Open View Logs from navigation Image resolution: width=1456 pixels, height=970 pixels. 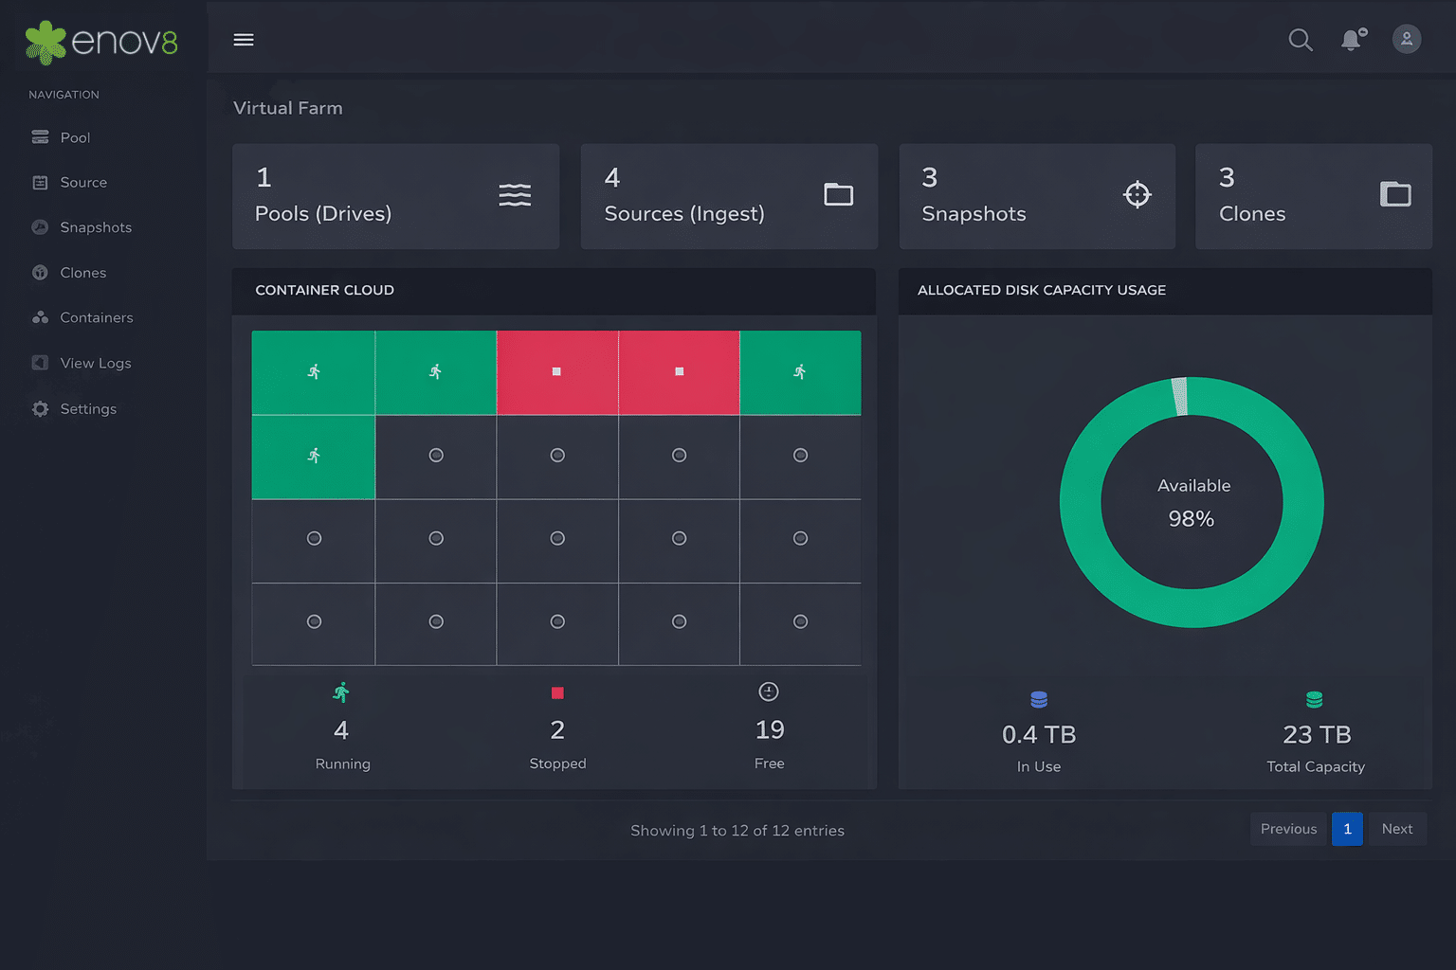click(x=95, y=364)
